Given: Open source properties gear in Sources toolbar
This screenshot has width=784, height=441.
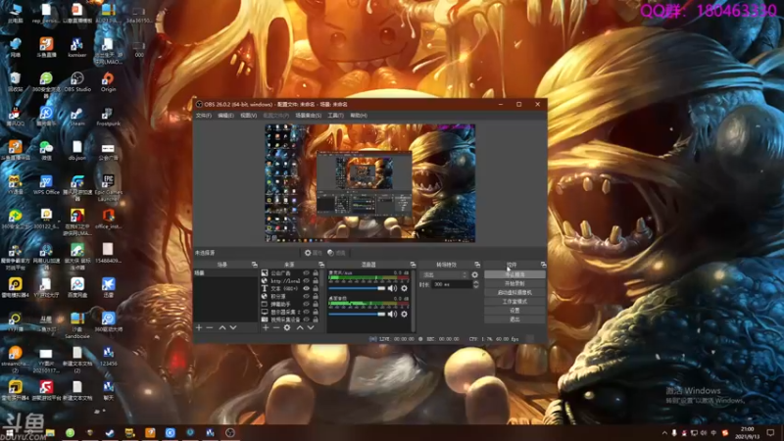Looking at the screenshot, I should pyautogui.click(x=287, y=327).
